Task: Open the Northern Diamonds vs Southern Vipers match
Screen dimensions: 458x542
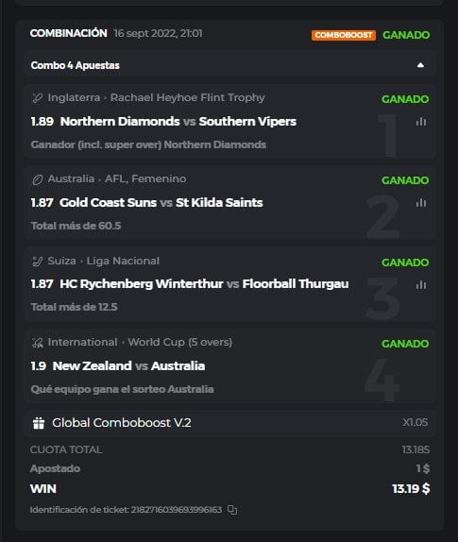Action: coord(178,121)
